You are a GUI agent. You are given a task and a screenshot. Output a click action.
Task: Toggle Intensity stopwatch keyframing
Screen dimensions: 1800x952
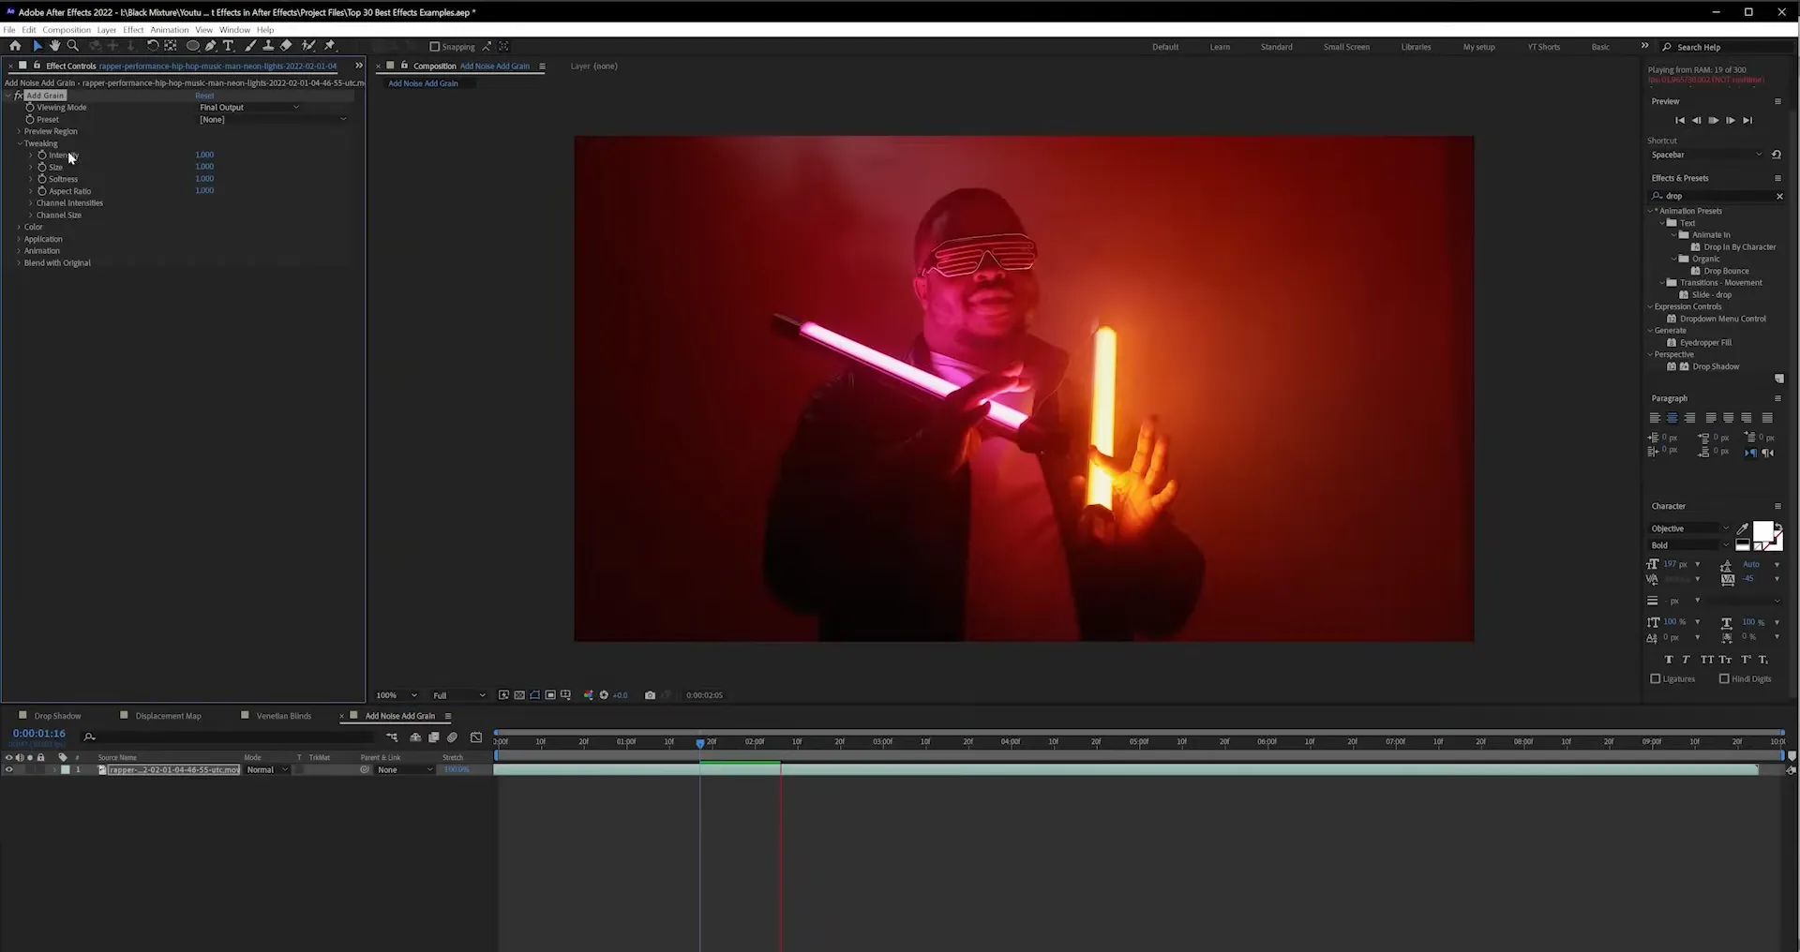click(42, 155)
